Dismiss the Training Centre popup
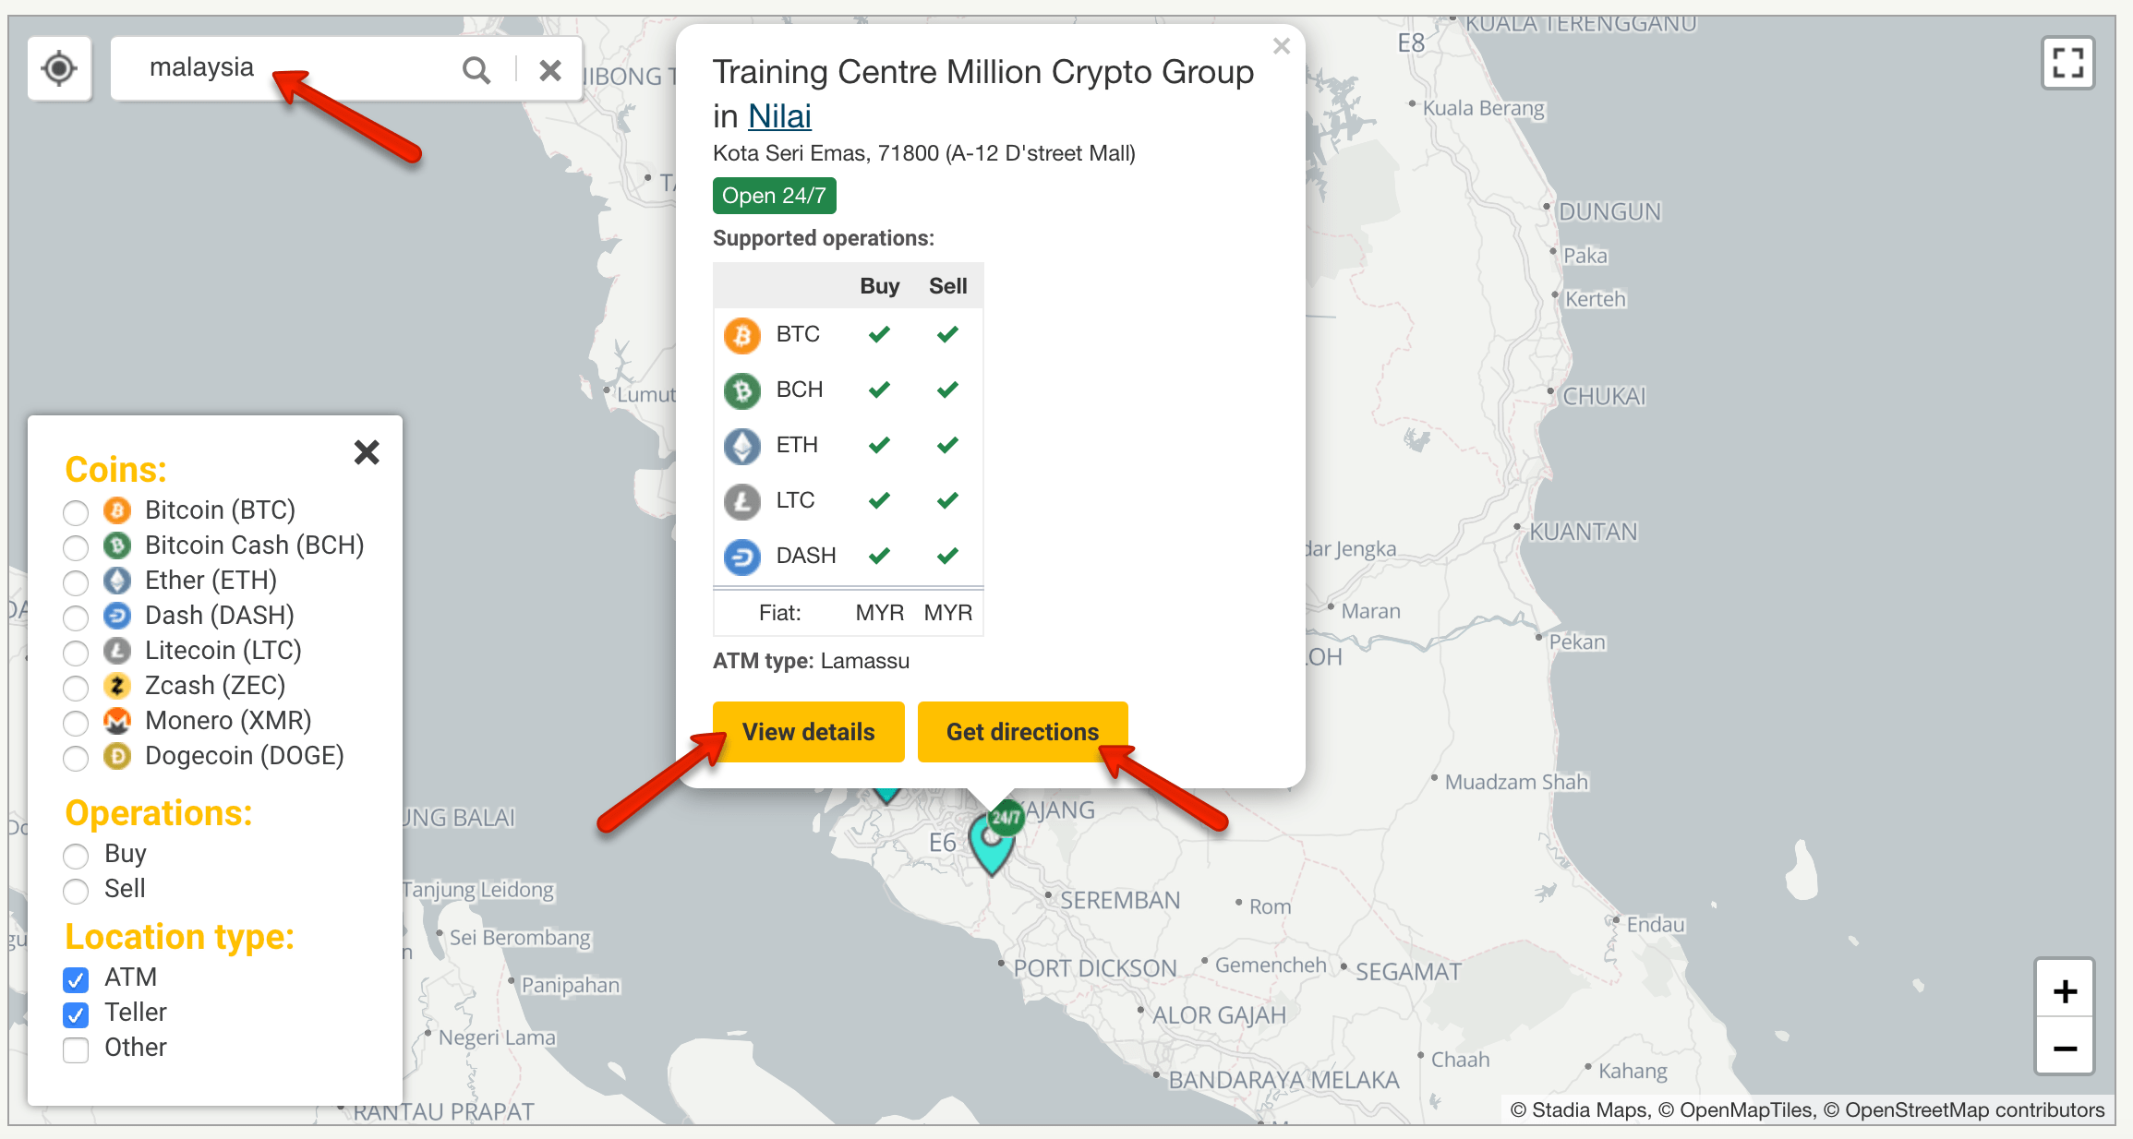The width and height of the screenshot is (2133, 1139). pos(1281,45)
